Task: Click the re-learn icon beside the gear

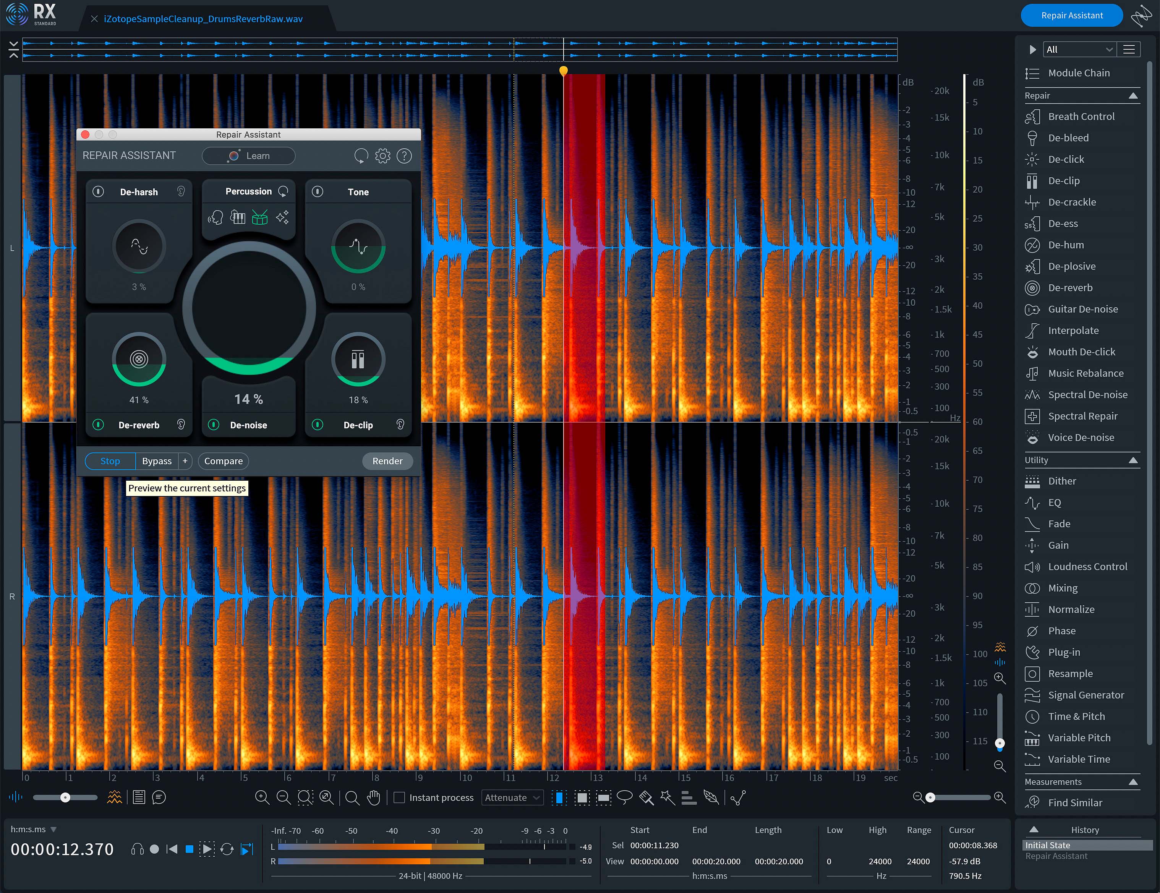Action: 361,156
